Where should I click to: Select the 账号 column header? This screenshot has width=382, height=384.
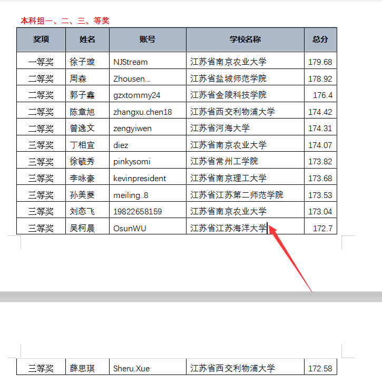(x=148, y=40)
